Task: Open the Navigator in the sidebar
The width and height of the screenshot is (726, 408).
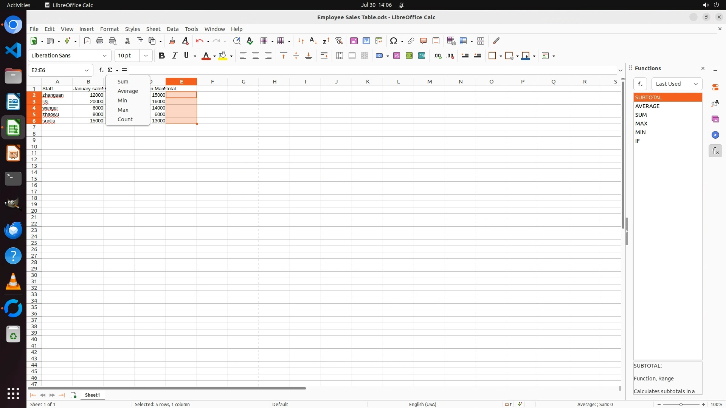Action: pos(715,135)
